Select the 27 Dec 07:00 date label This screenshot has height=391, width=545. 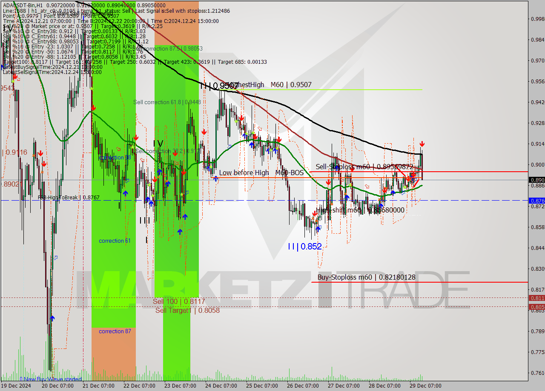tap(344, 386)
